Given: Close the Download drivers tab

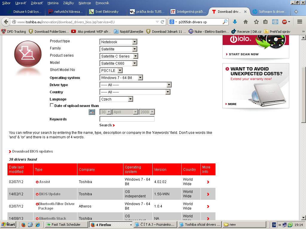Looking at the screenshot, I should point(245,12).
